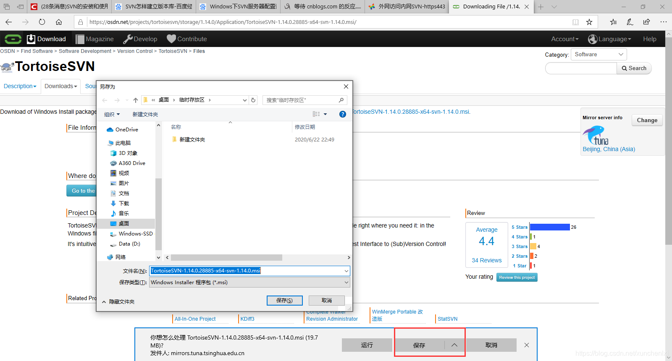
Task: Refresh the current browser page
Action: (42, 22)
